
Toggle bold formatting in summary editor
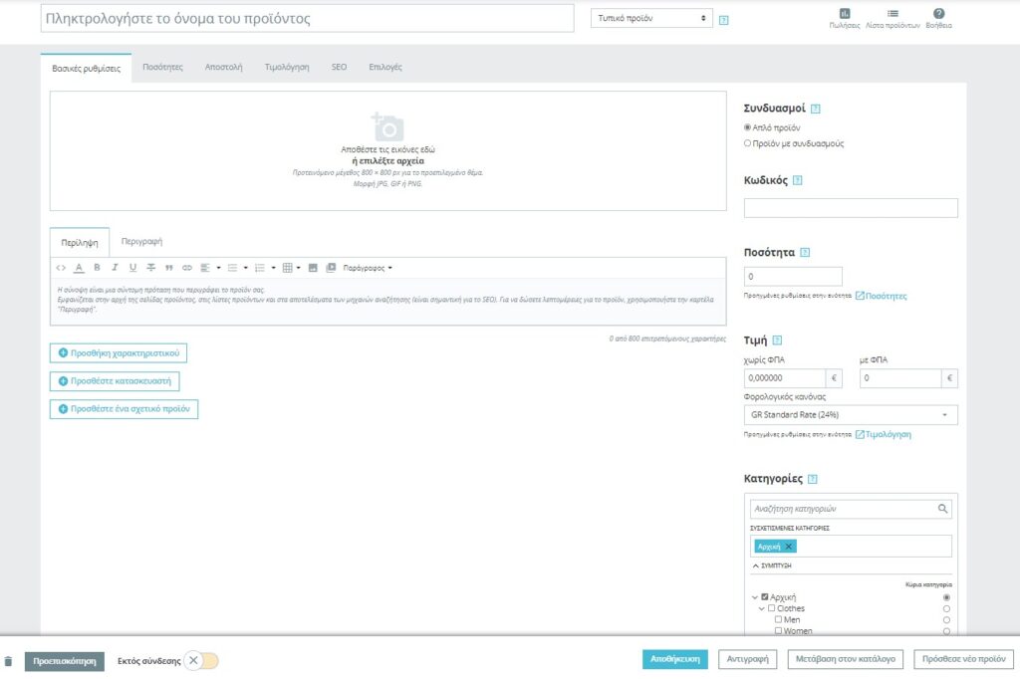97,268
